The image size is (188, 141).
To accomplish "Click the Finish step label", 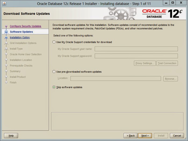I will click(13, 82).
